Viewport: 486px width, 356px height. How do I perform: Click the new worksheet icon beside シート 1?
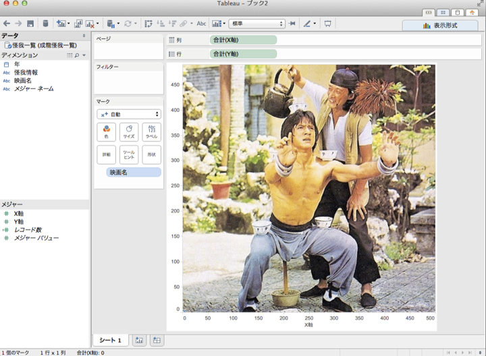tap(138, 340)
